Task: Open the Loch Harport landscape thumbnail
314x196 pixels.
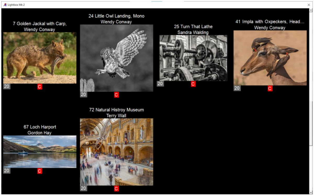Action: click(x=40, y=152)
